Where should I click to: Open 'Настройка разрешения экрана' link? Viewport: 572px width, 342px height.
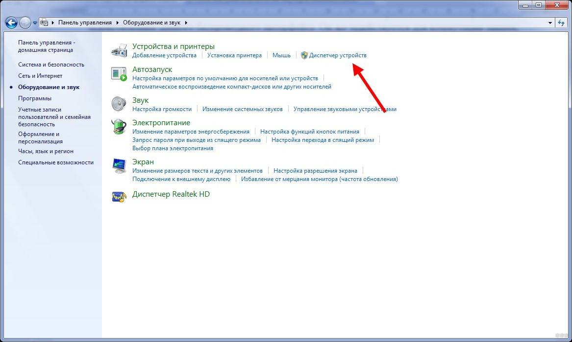[315, 171]
